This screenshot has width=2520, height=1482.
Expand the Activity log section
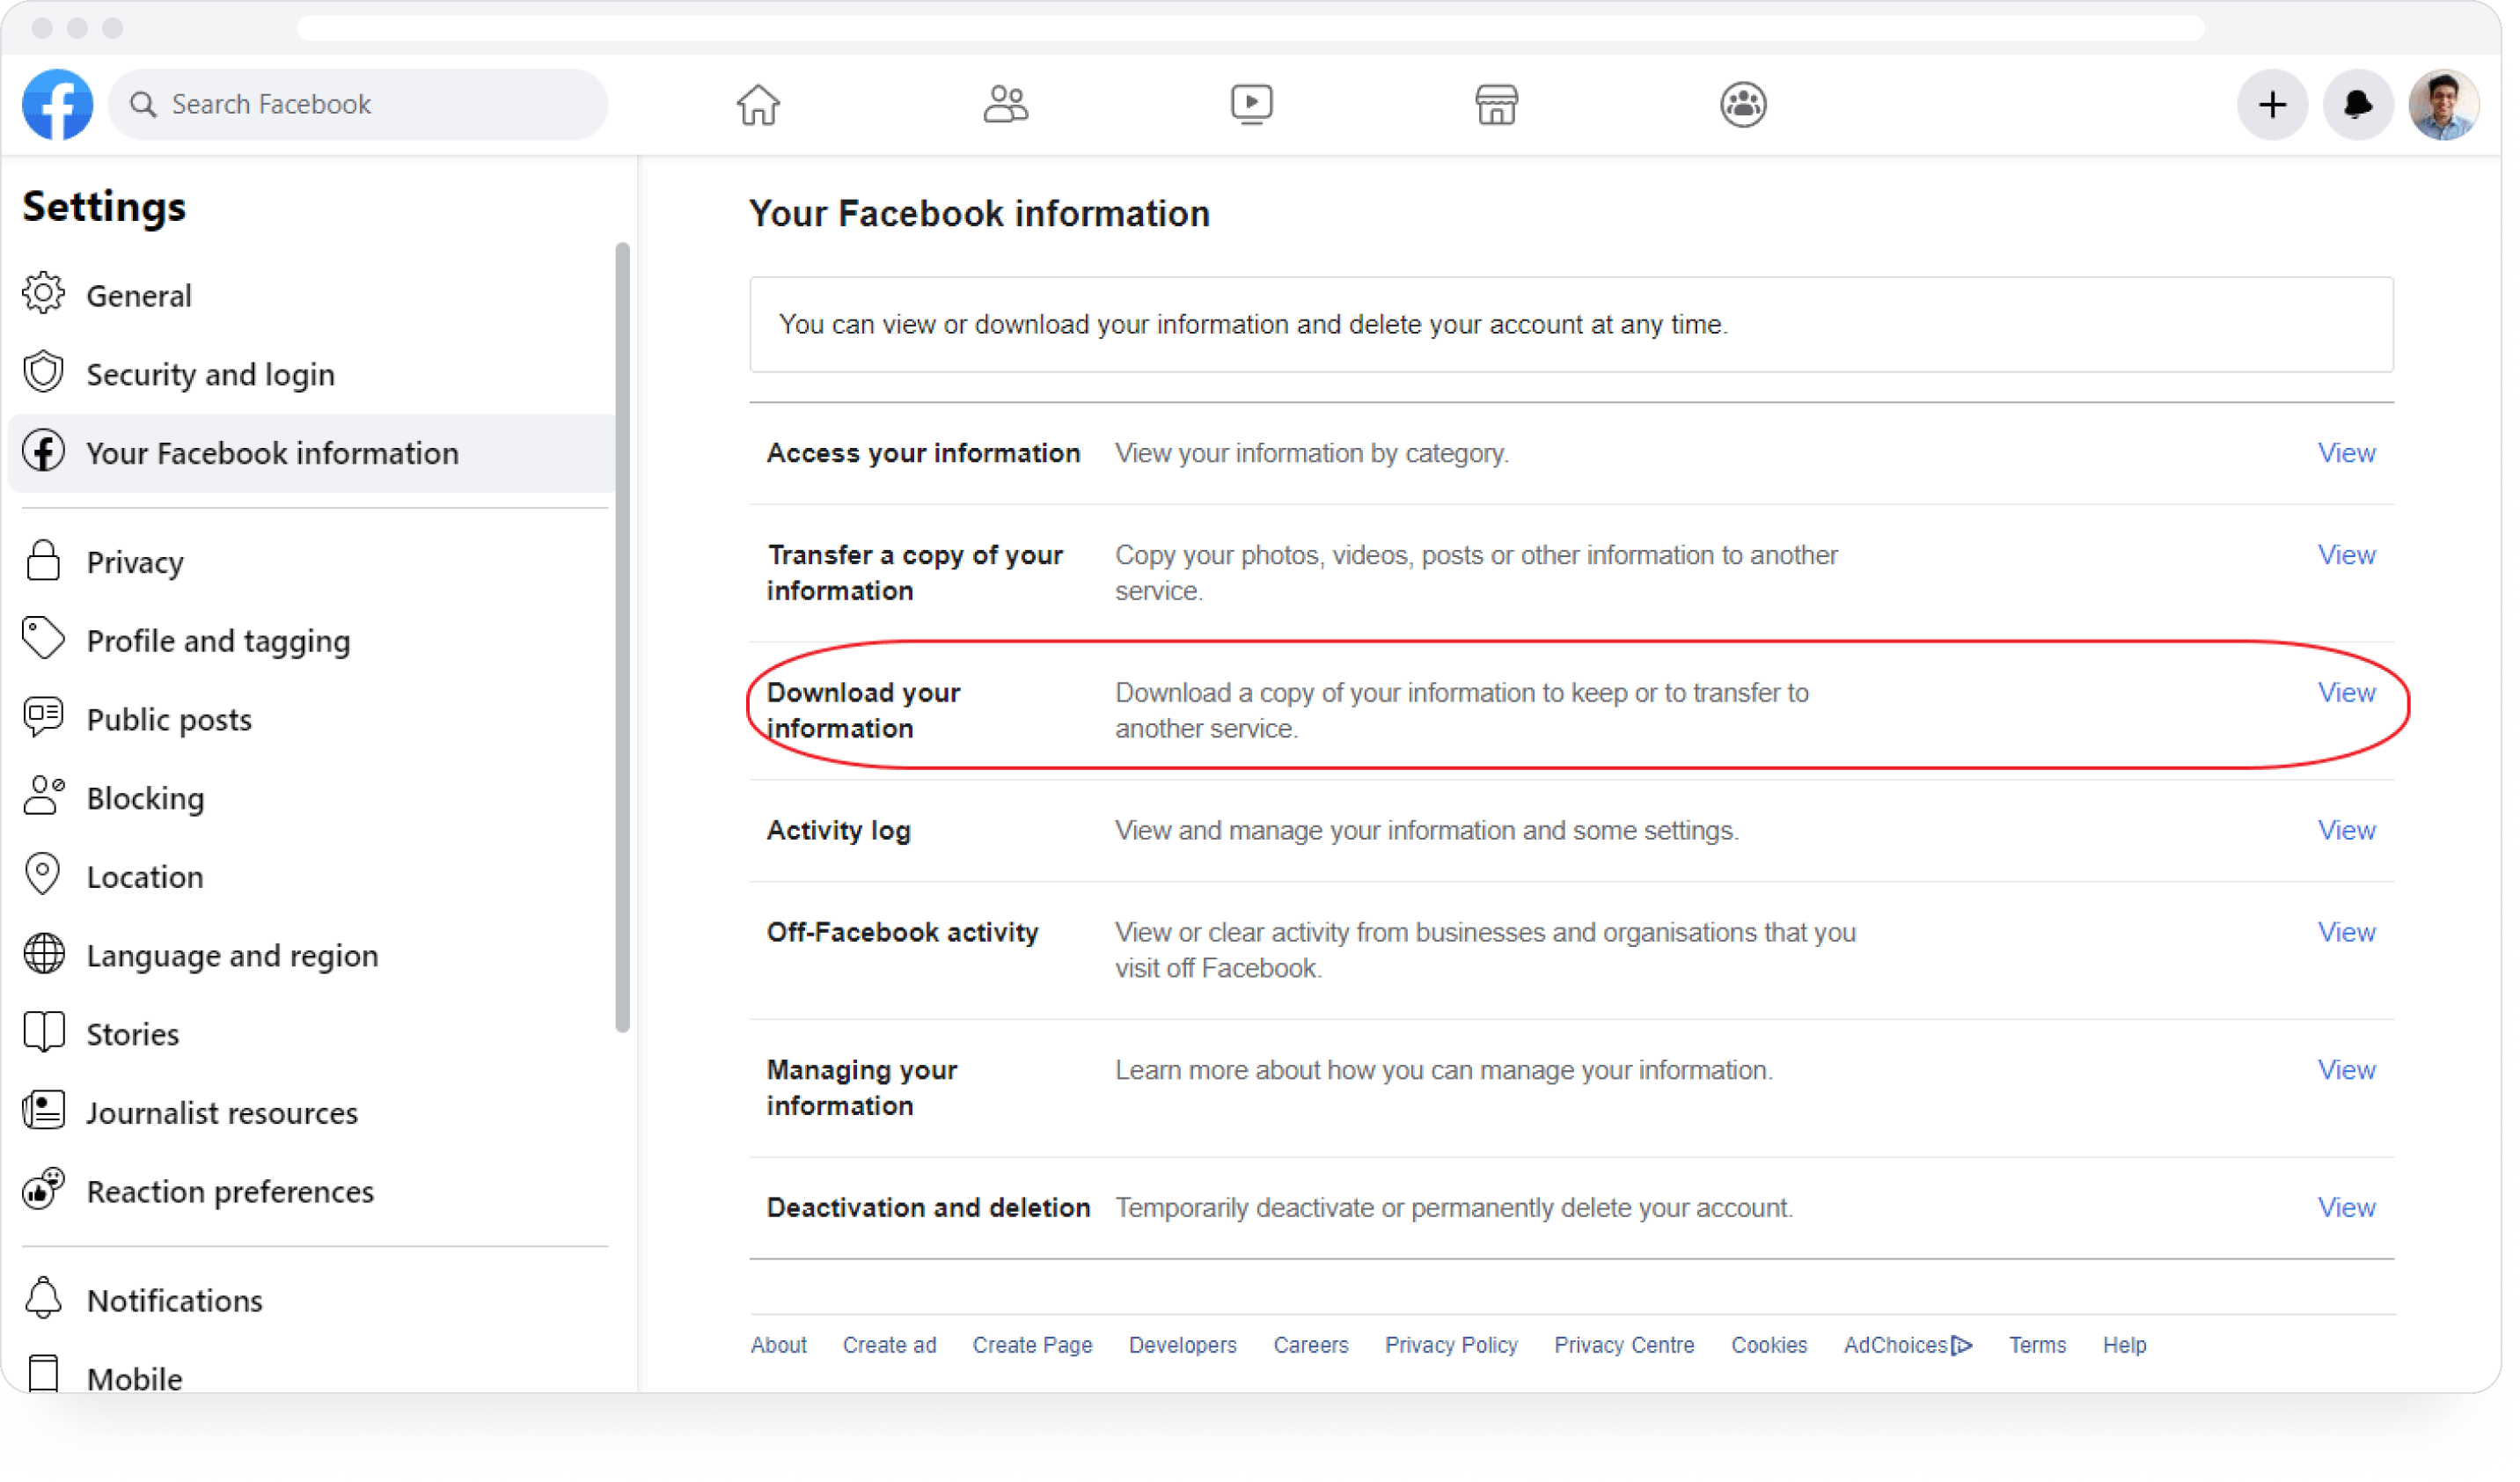click(2346, 829)
